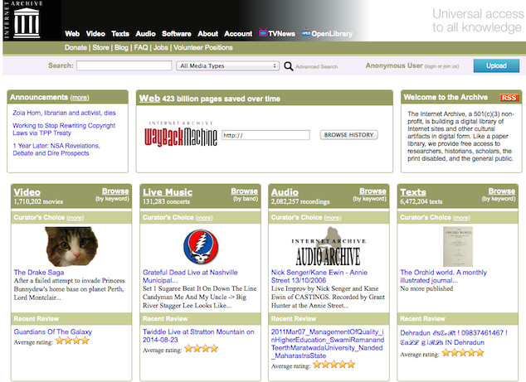Click the Upload button
The image size is (526, 382).
496,65
